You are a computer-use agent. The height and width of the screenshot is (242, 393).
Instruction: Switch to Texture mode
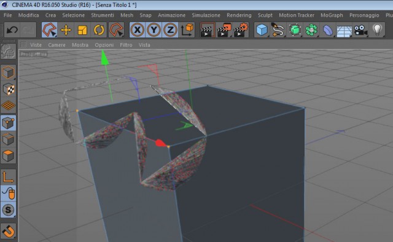8,89
